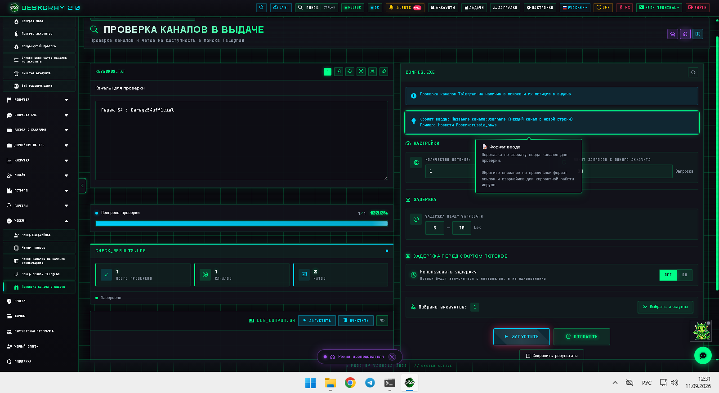Open the green chat support bubble

[703, 355]
